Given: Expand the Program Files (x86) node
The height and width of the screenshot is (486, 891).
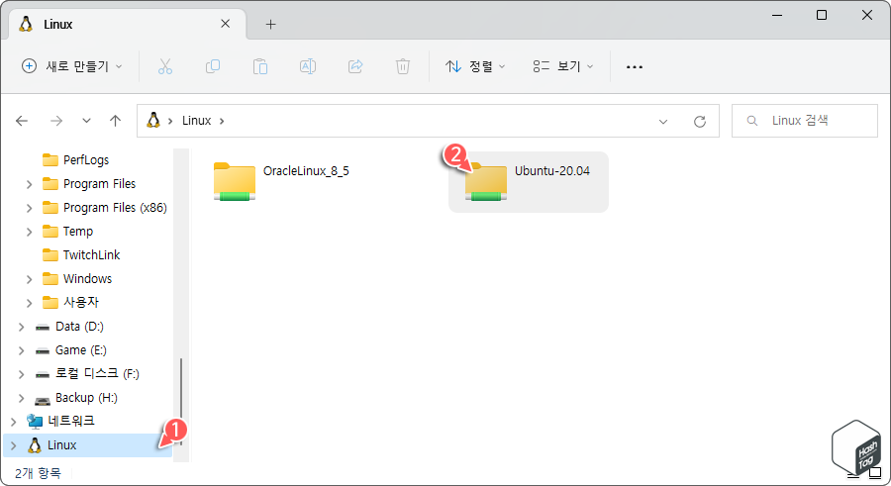Looking at the screenshot, I should [29, 208].
